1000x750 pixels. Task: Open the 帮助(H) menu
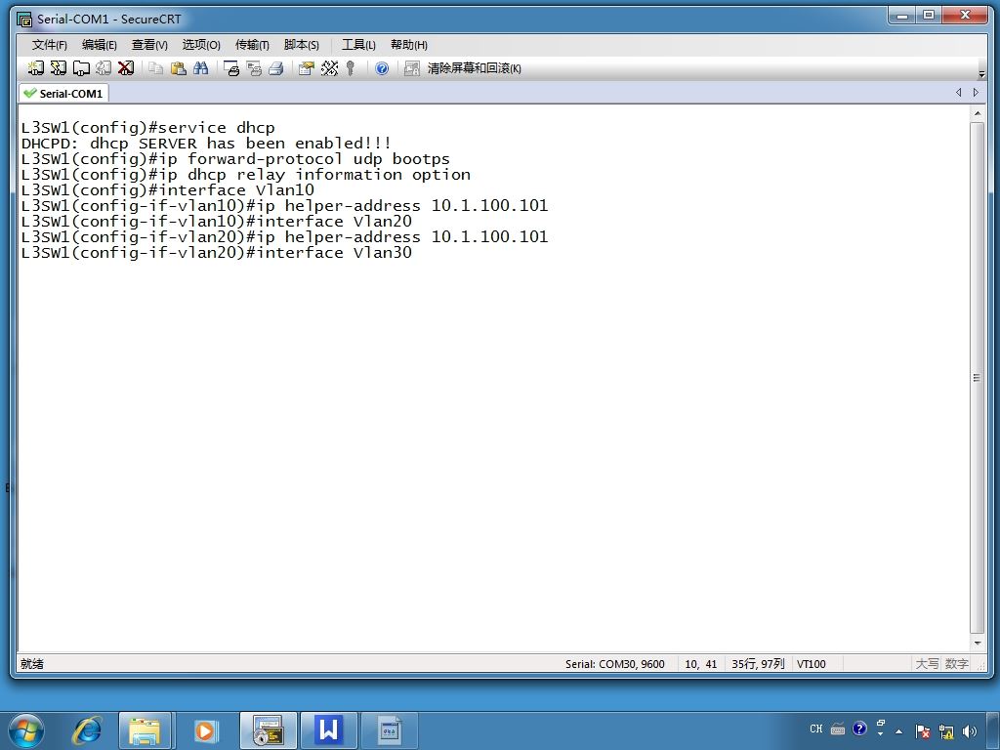409,45
